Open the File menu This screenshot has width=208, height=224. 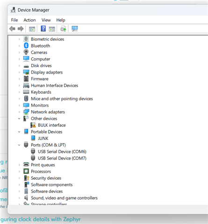pyautogui.click(x=14, y=20)
